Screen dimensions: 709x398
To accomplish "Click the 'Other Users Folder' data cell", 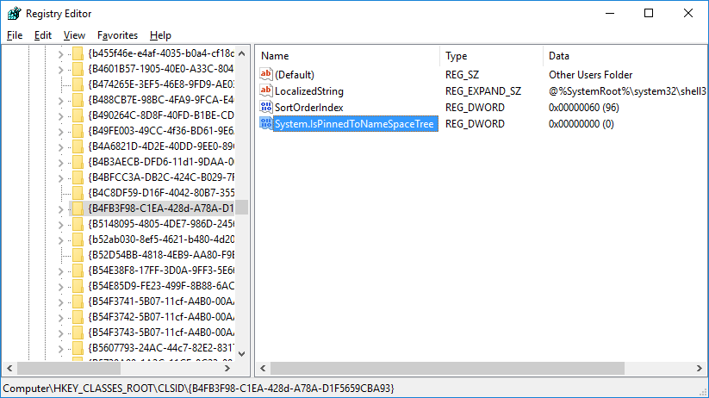I will tap(590, 75).
